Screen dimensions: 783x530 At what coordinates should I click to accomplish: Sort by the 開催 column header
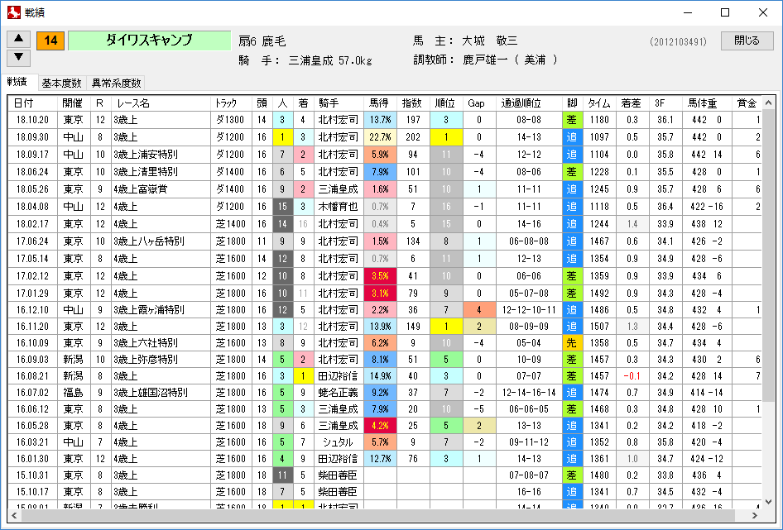74,103
